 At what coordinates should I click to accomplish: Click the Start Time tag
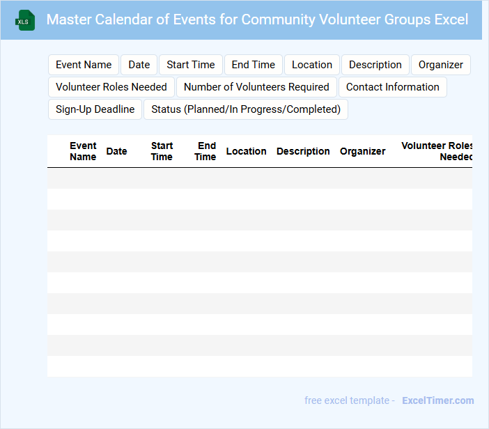(191, 65)
